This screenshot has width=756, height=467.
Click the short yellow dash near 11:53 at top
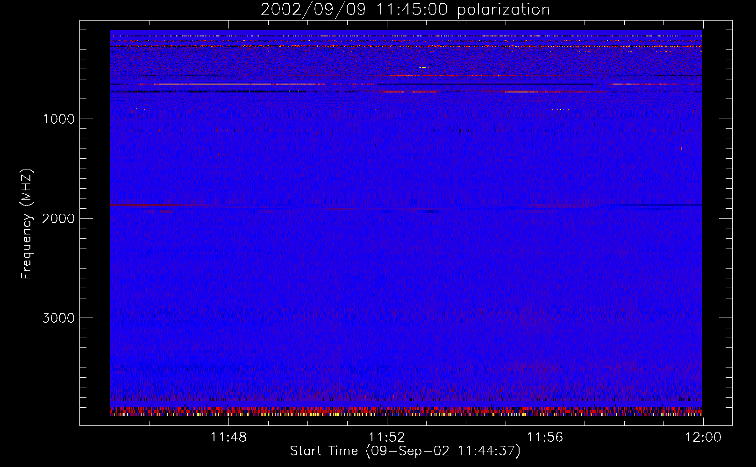423,67
